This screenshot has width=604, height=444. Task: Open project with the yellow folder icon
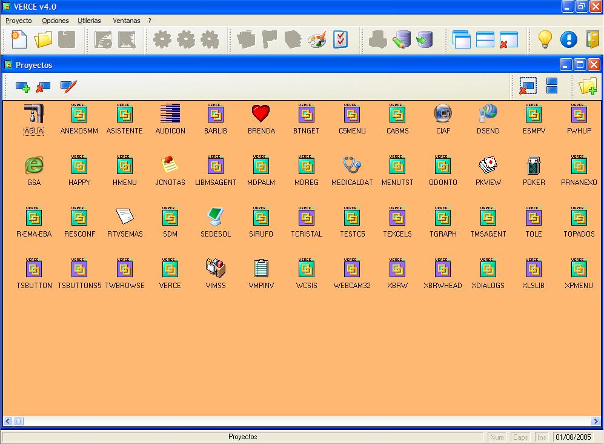(x=43, y=40)
